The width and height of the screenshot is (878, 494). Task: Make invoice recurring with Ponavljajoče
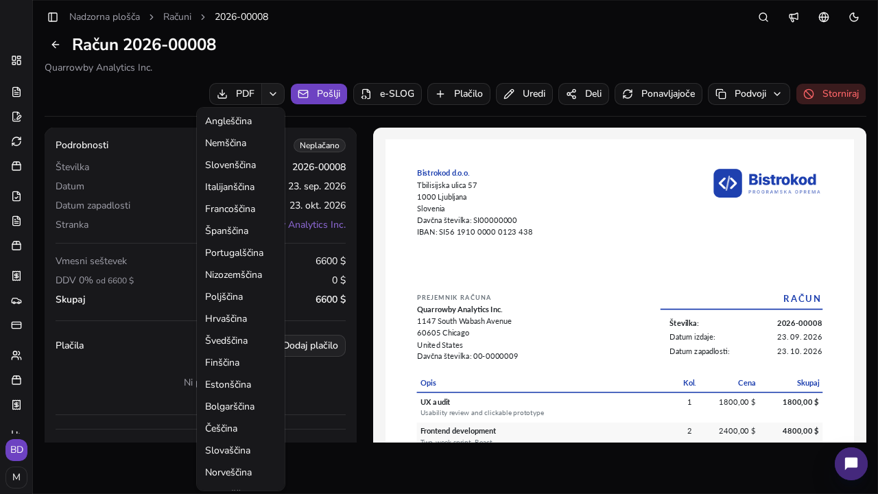click(x=658, y=94)
